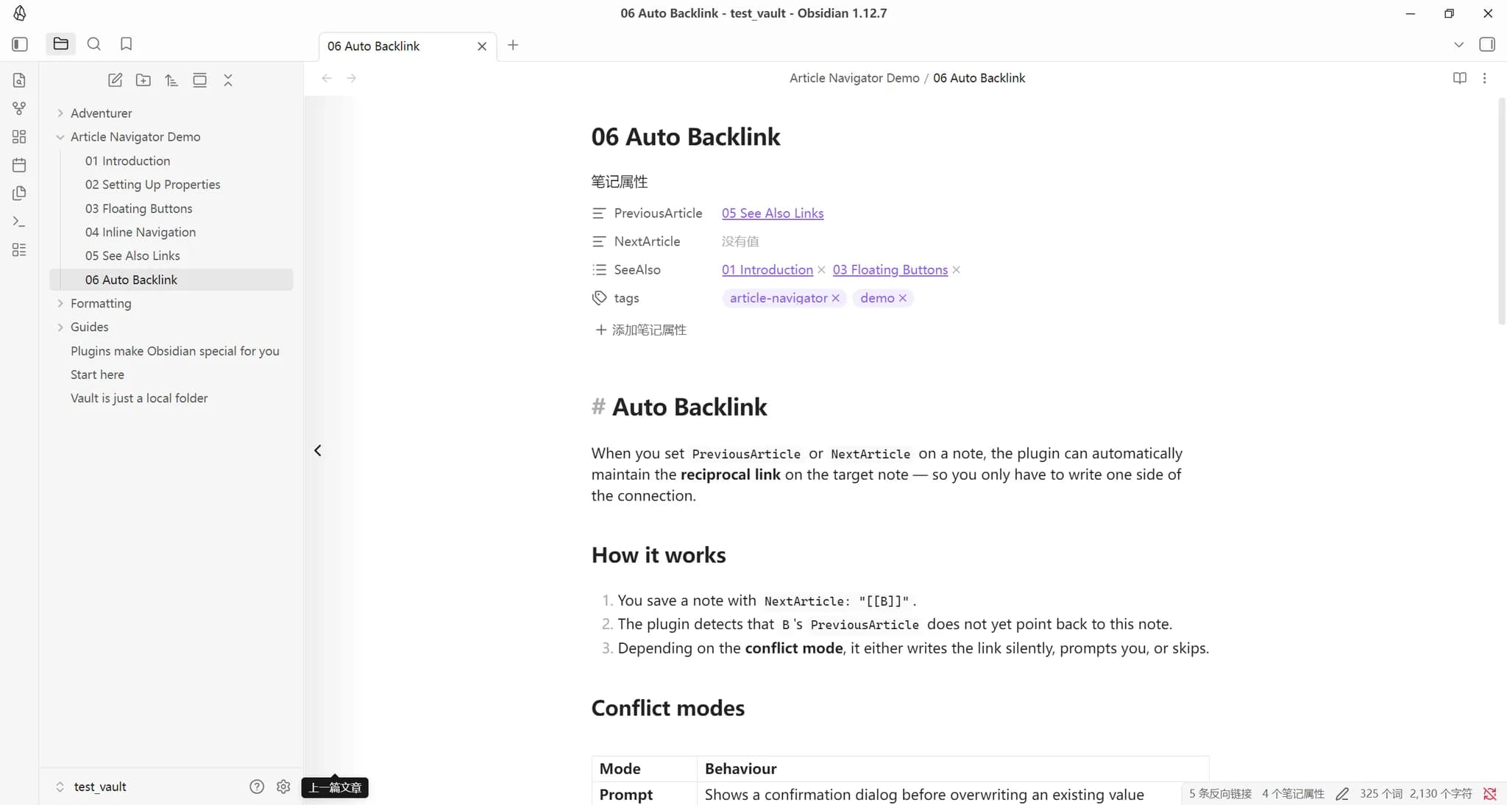Remove the article-navigator tag
This screenshot has height=805, width=1507.
(835, 298)
